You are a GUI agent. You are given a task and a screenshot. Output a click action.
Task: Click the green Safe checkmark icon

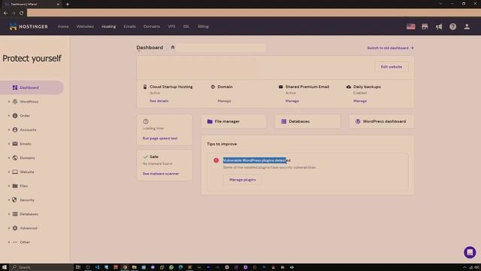click(x=145, y=157)
